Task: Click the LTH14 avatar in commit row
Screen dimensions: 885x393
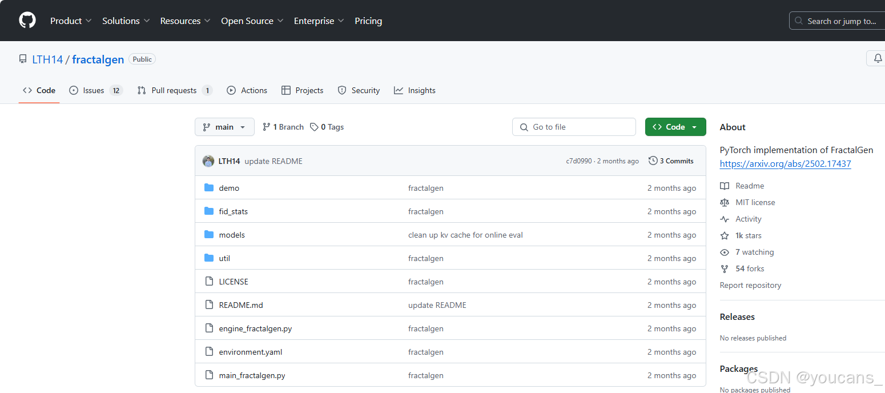Action: 208,161
